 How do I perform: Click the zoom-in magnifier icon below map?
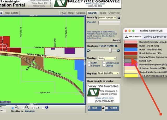[17, 107]
